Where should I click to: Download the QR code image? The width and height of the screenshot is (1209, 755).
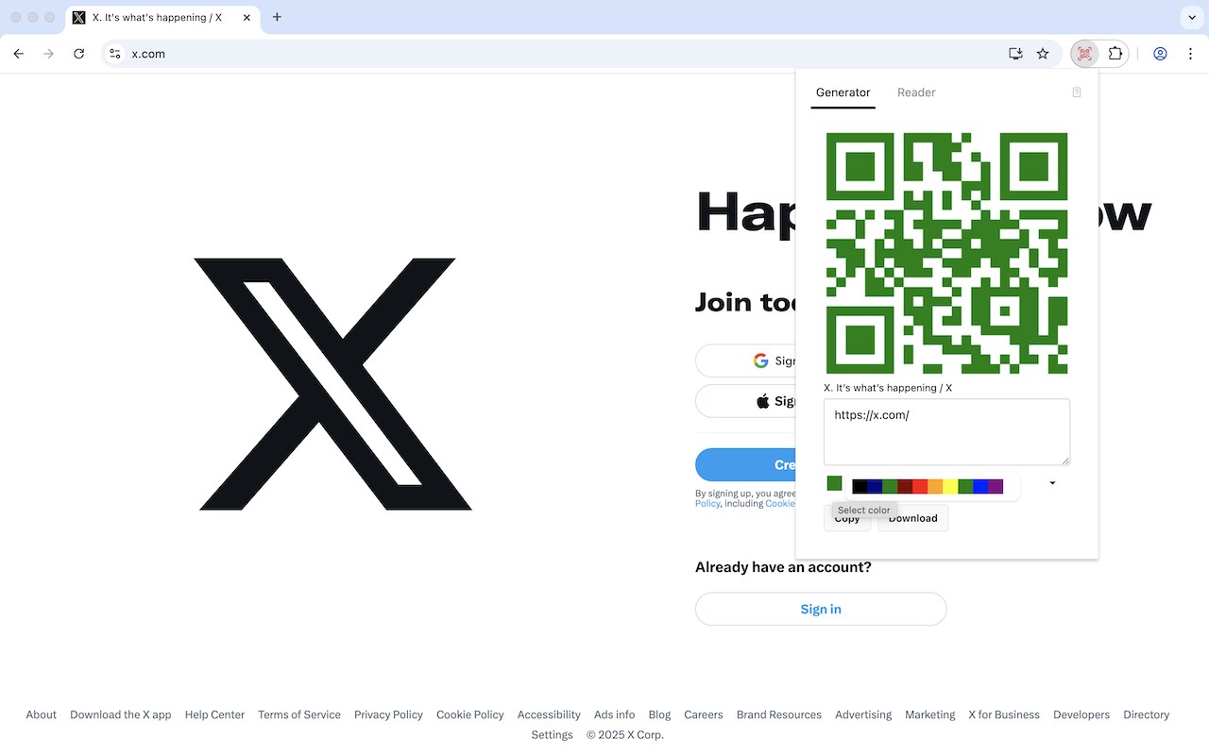(x=912, y=518)
